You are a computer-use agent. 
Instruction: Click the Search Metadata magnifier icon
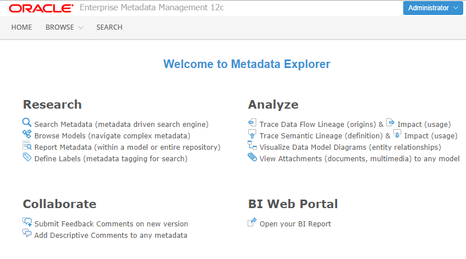click(x=27, y=122)
